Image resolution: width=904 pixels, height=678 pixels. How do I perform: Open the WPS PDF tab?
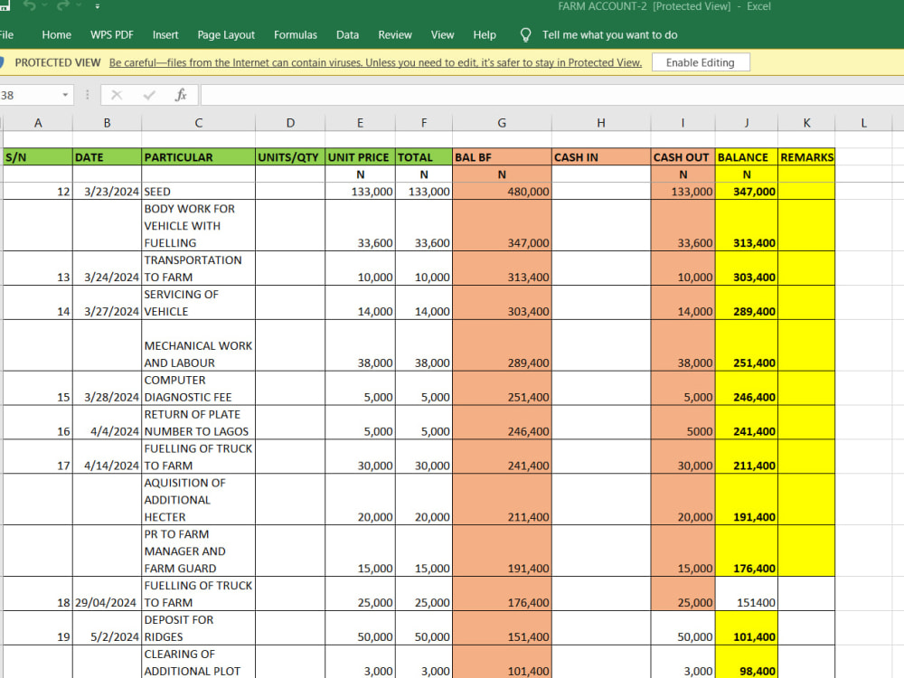(112, 35)
